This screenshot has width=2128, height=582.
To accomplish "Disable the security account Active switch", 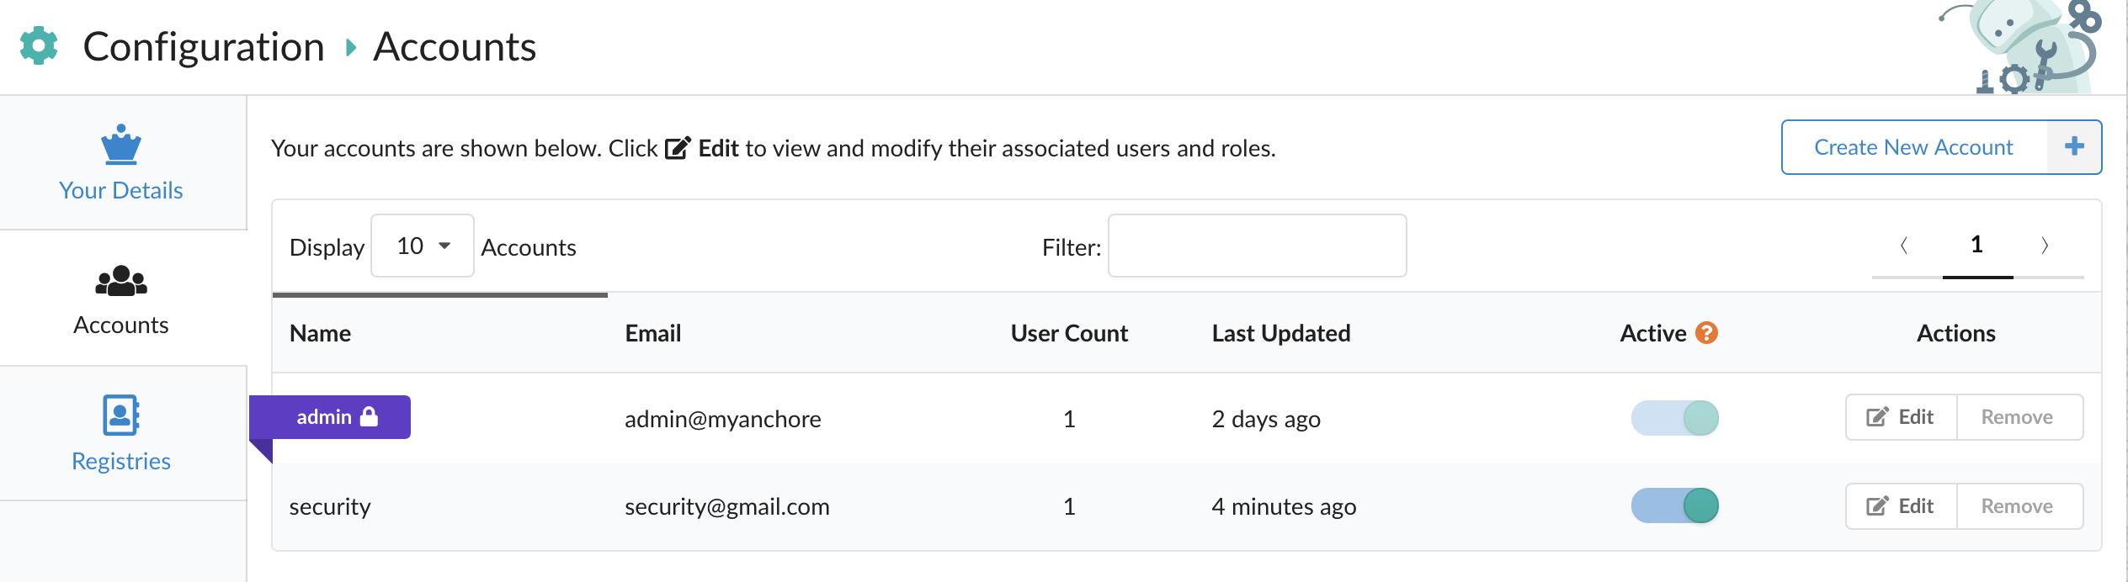I will point(1674,505).
